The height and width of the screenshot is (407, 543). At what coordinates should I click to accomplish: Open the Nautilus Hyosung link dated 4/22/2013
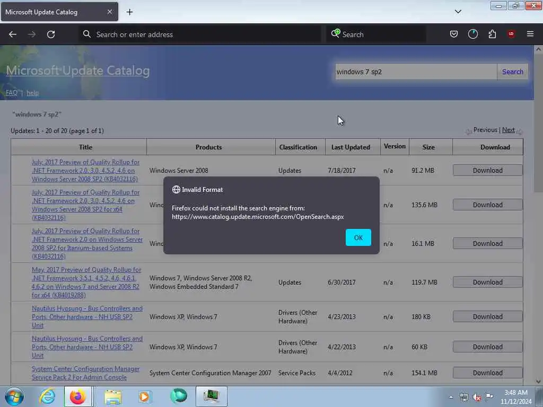click(87, 347)
